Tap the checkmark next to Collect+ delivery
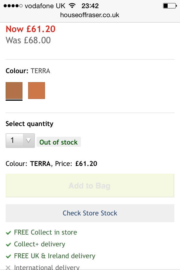The image size is (180, 270). pos(8,244)
